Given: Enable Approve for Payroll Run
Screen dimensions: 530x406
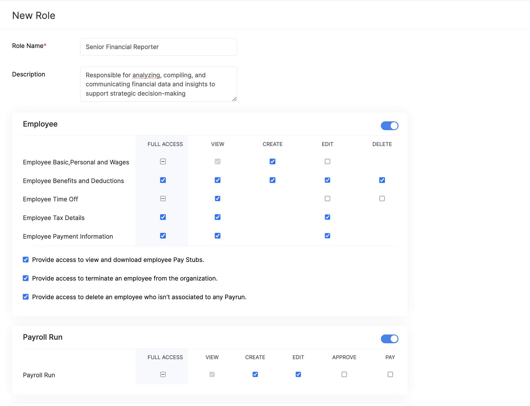Looking at the screenshot, I should (344, 374).
